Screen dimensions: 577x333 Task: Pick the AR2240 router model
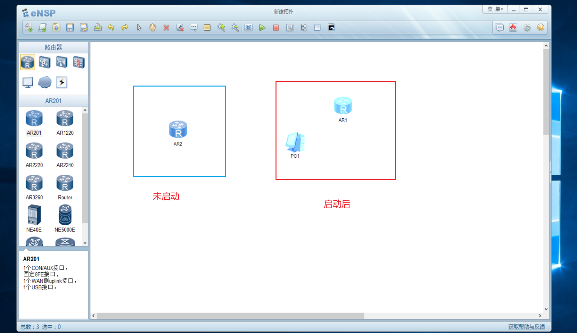[65, 155]
